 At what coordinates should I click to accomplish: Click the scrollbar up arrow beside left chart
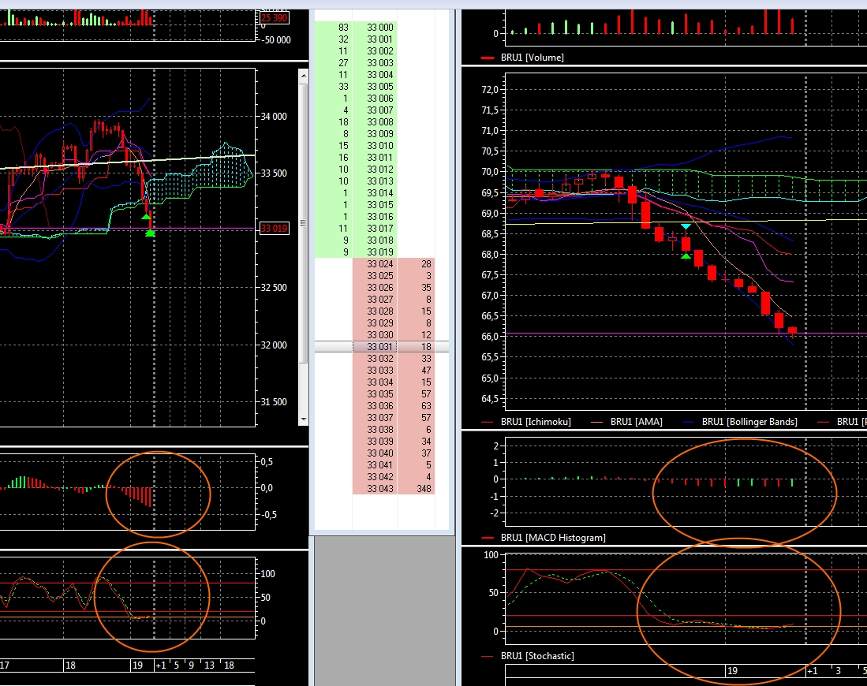pyautogui.click(x=302, y=76)
